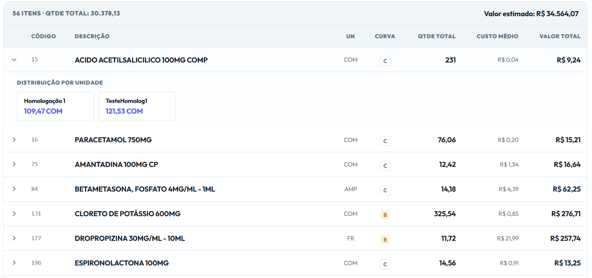Select the CLORETO DE POTÁSSIO 600MG description

tap(128, 214)
